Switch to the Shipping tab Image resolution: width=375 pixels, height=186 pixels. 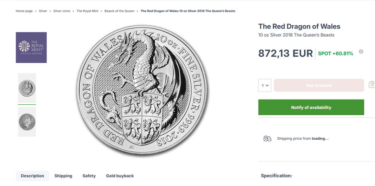[63, 176]
